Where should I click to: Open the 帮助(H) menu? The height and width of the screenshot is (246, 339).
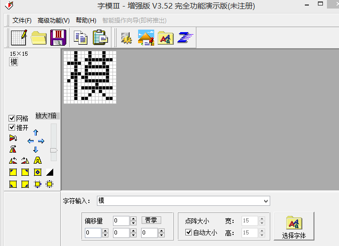click(86, 20)
